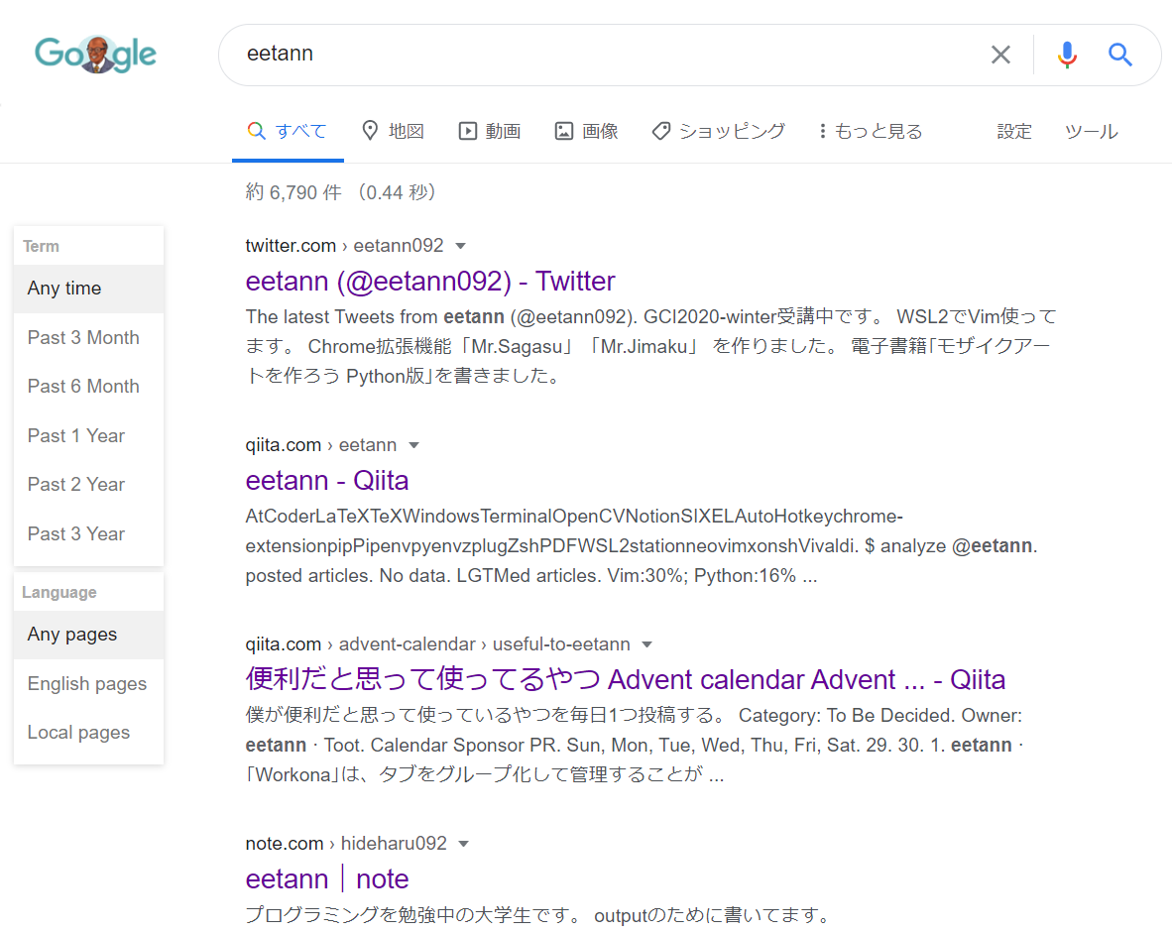
Task: Clear the search box with X icon
Action: (1000, 55)
